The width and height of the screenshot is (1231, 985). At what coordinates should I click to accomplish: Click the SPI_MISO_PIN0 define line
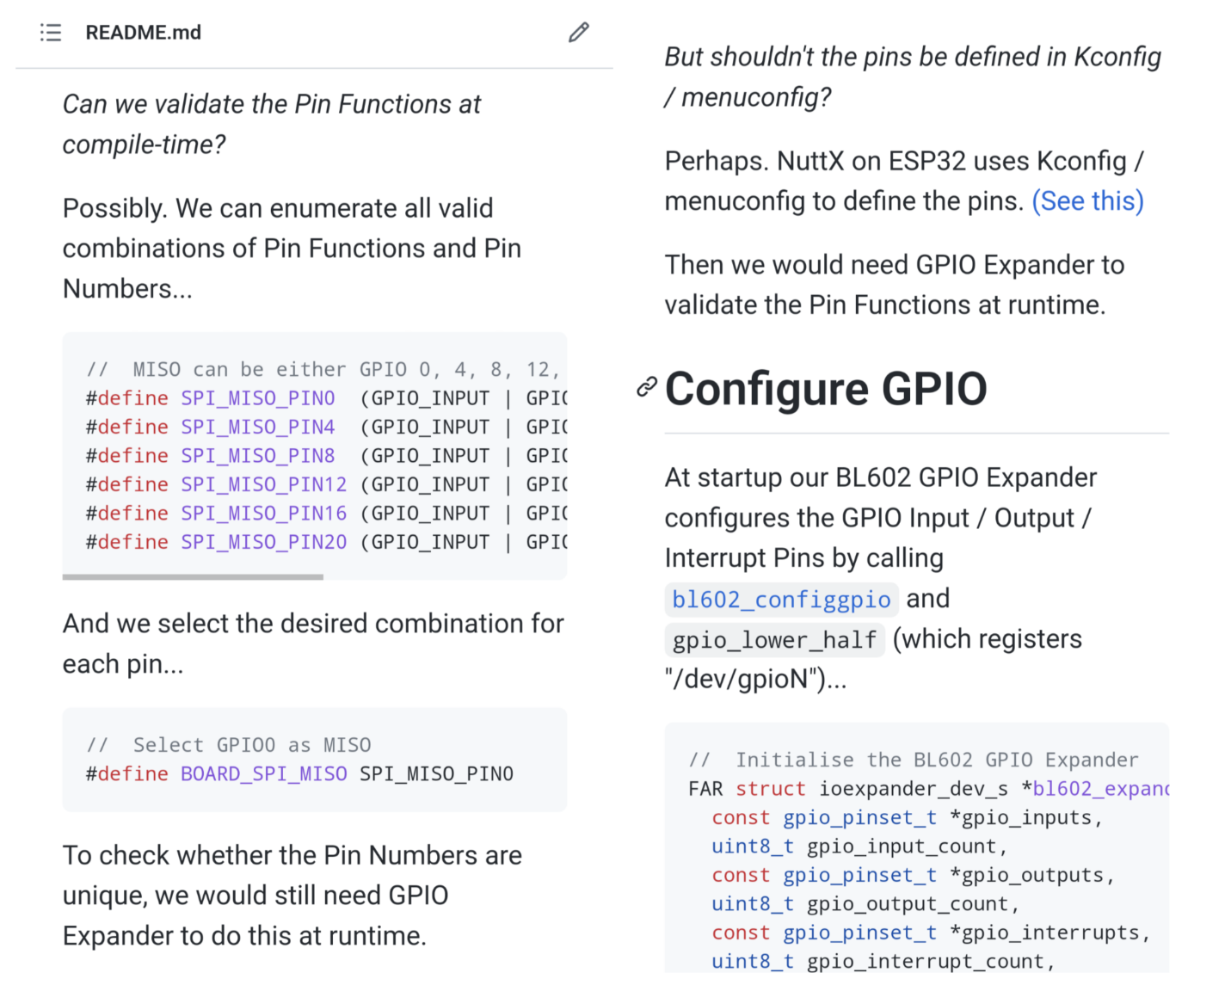tap(326, 398)
